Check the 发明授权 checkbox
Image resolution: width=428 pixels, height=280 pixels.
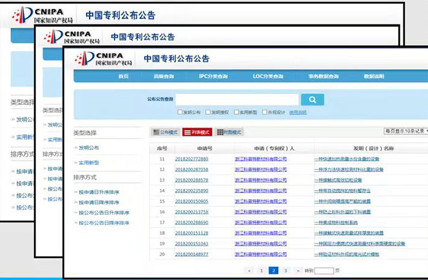208,113
